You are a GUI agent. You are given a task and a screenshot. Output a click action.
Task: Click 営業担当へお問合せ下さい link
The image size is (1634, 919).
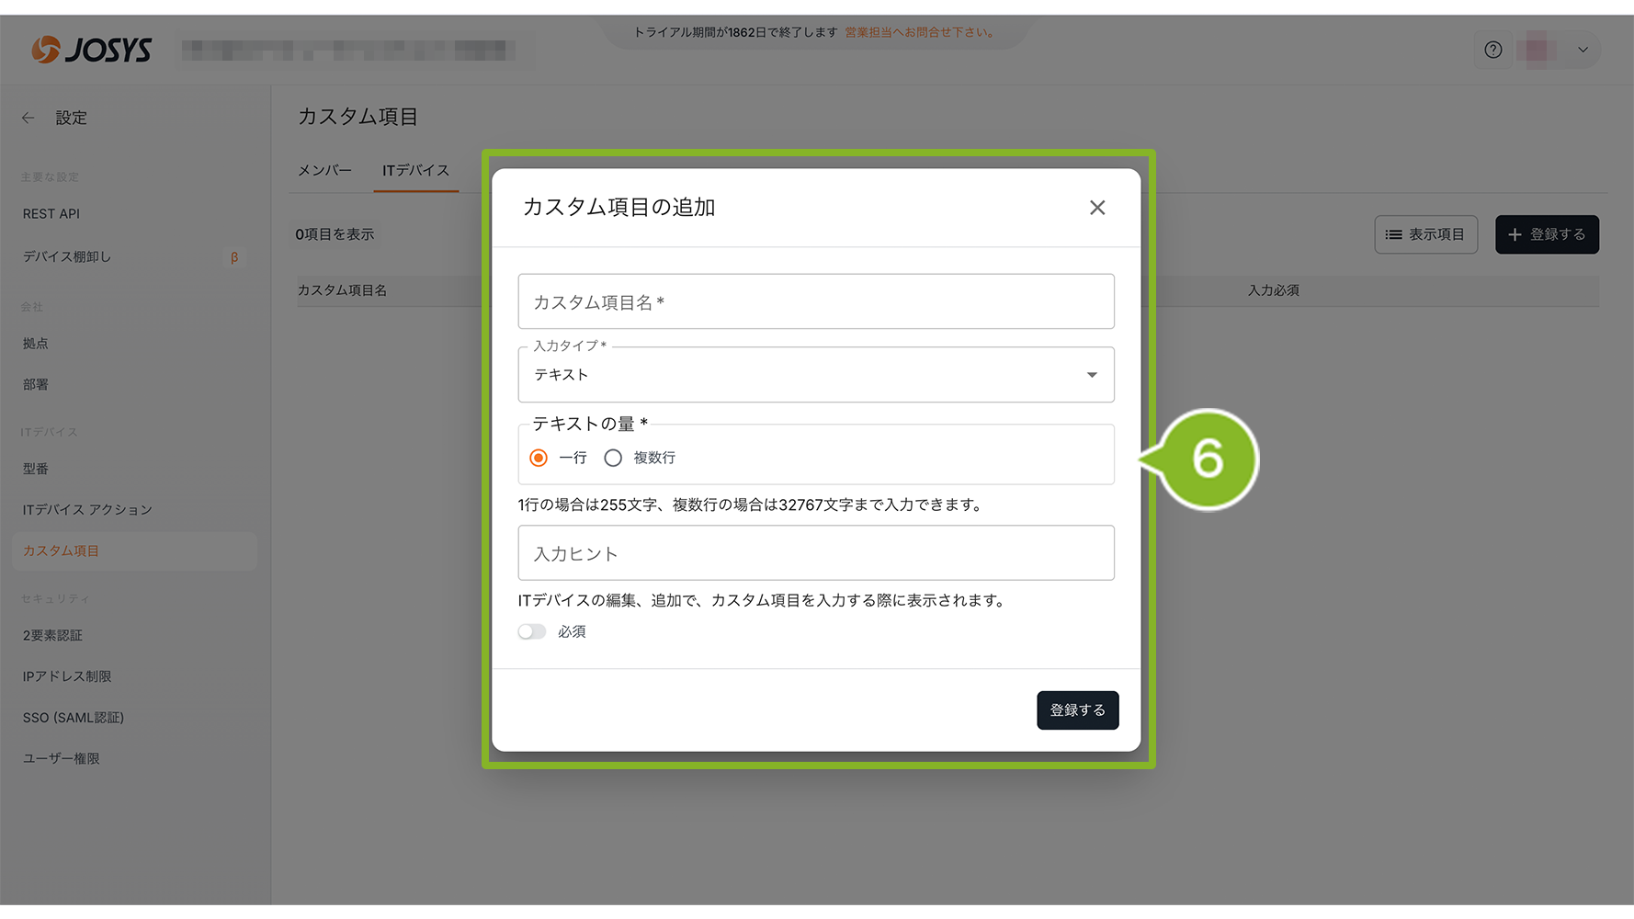tap(919, 32)
